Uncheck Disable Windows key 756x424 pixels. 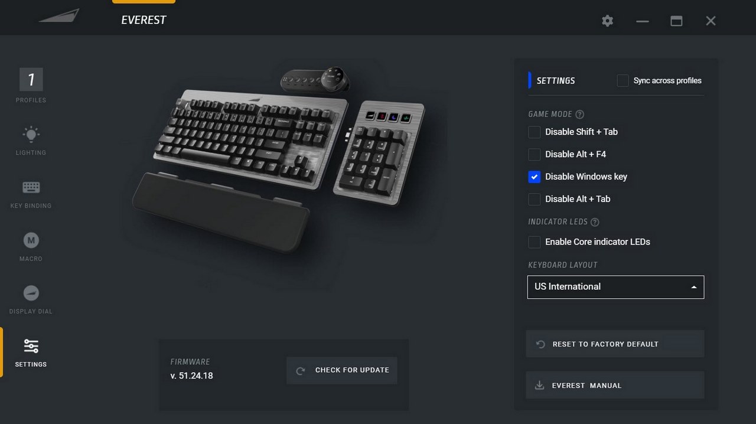(534, 177)
